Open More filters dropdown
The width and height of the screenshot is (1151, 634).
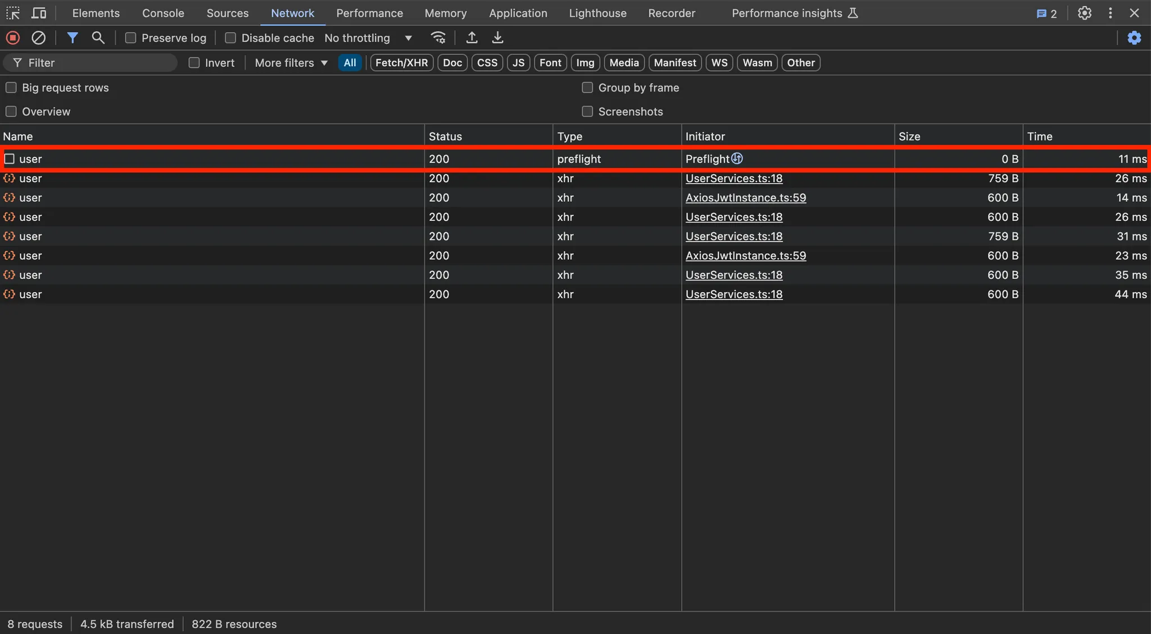(291, 63)
